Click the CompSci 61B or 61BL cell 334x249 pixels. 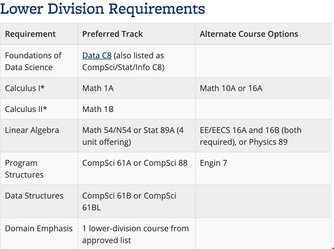click(137, 201)
